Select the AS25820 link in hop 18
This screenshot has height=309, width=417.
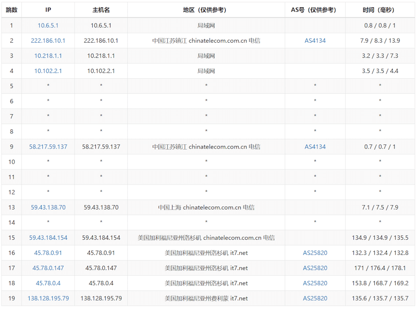[315, 283]
